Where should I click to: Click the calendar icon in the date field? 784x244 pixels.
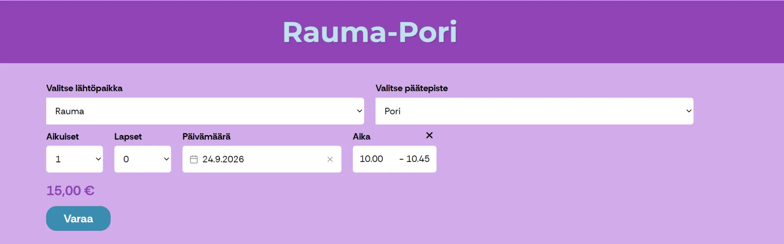[x=194, y=159]
